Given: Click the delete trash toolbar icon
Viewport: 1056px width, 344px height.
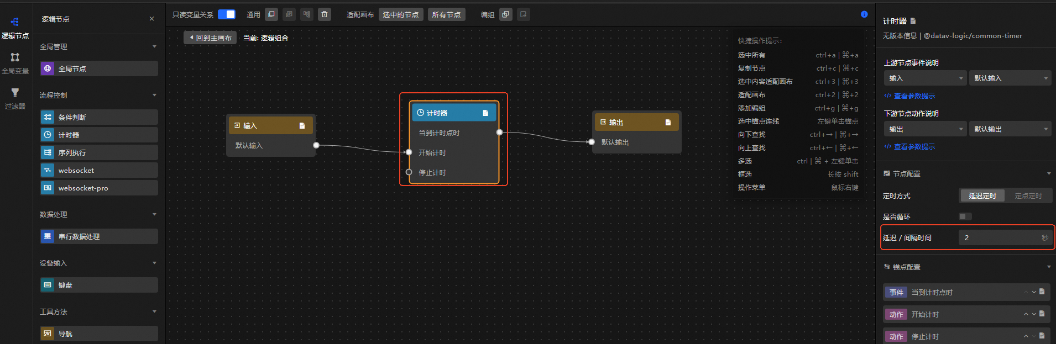Looking at the screenshot, I should point(325,14).
